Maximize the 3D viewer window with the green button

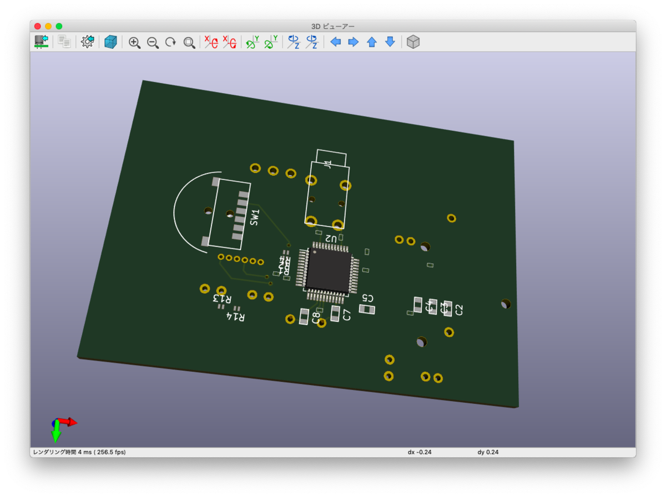59,26
